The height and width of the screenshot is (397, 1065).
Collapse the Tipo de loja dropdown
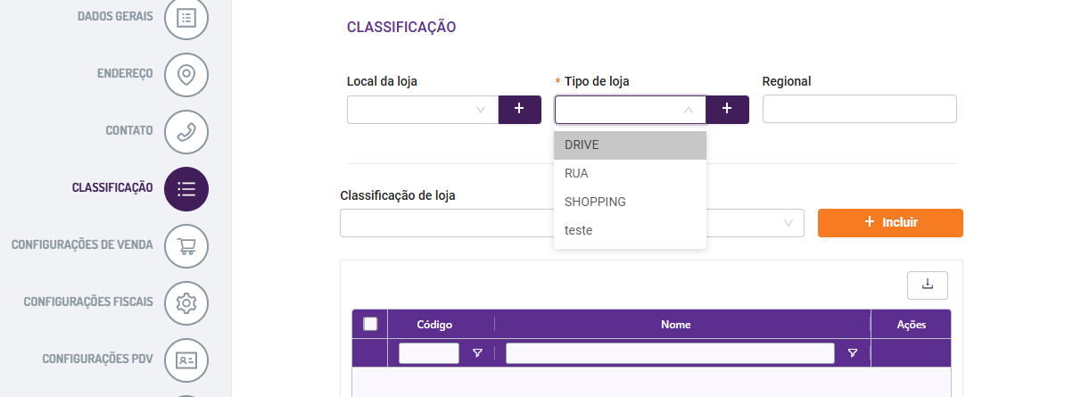click(x=688, y=110)
